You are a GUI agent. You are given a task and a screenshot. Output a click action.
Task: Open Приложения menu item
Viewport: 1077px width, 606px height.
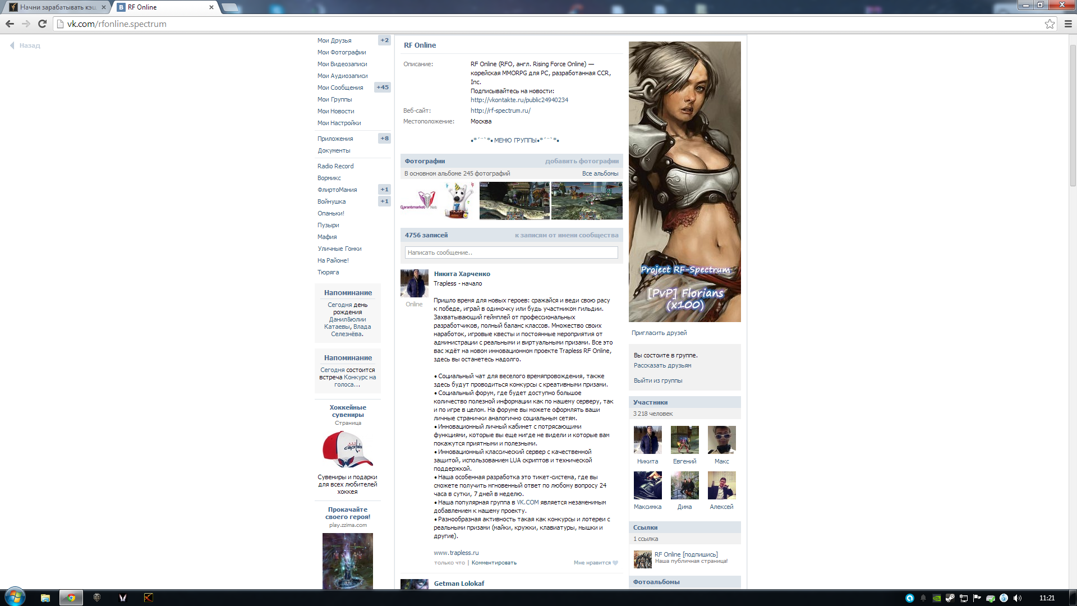tap(335, 139)
